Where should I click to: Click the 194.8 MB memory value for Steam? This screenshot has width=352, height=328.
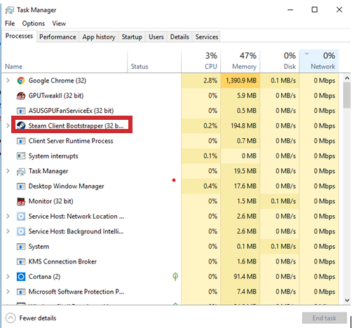[243, 125]
